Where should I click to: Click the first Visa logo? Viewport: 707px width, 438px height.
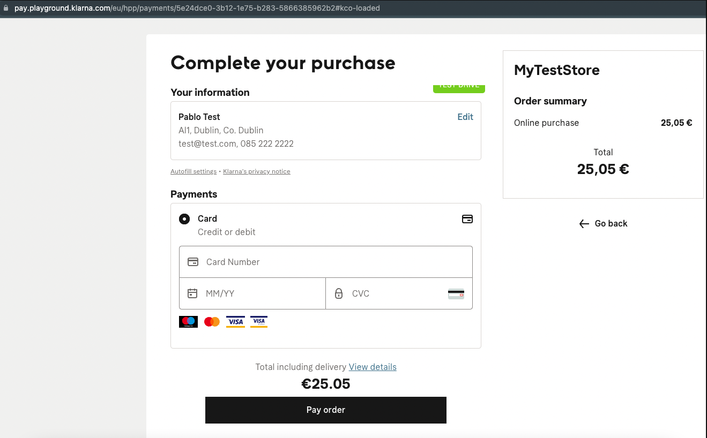pos(235,322)
